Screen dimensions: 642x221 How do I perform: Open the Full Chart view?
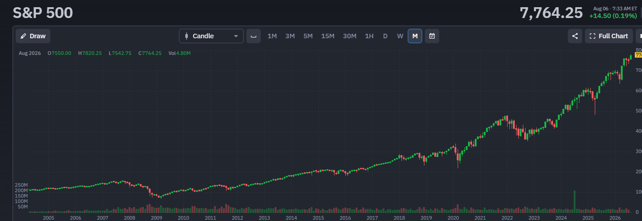click(x=609, y=36)
